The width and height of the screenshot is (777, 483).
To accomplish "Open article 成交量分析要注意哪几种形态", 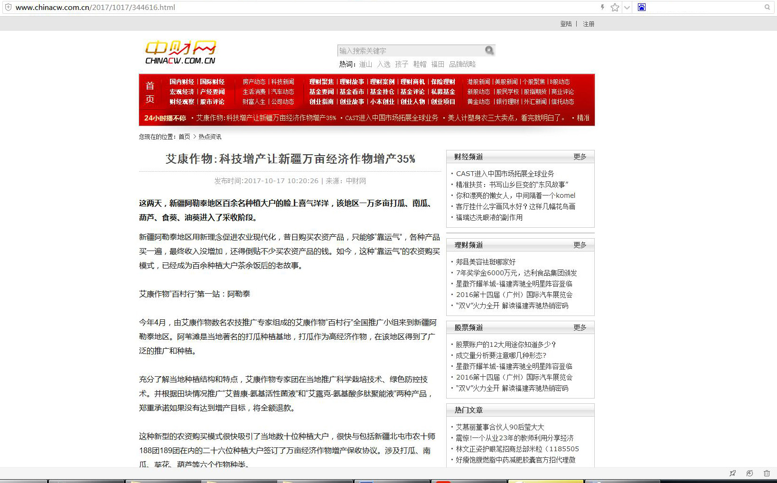I will (501, 355).
